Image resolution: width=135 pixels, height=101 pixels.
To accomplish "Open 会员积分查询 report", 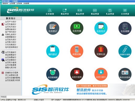I will click(x=11, y=62).
